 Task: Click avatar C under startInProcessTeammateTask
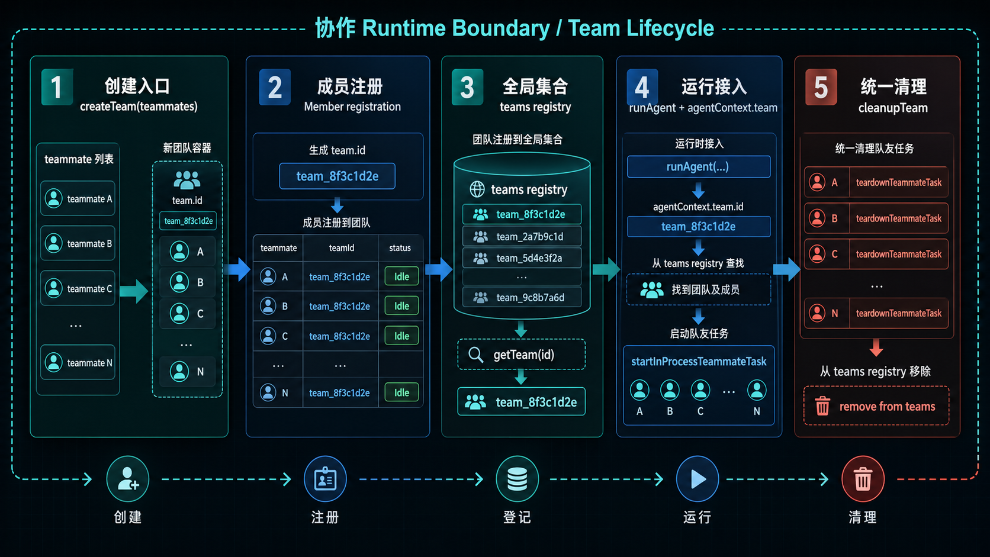coord(700,390)
